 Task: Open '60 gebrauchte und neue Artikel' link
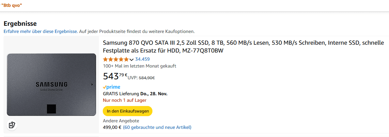tap(157, 127)
